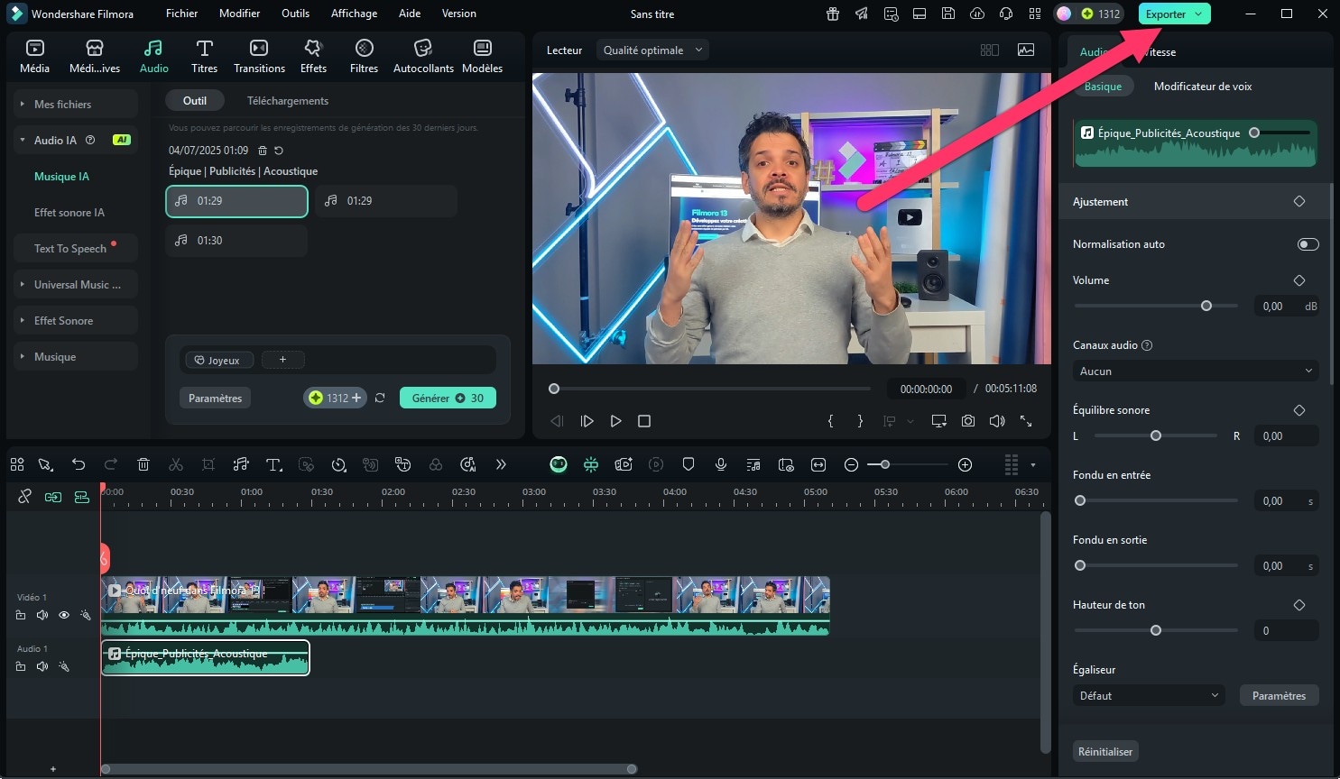Viewport: 1340px width, 779px height.
Task: Mute the Audio 1 track
Action: point(42,666)
